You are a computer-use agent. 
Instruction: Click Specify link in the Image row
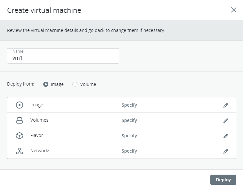click(129, 105)
